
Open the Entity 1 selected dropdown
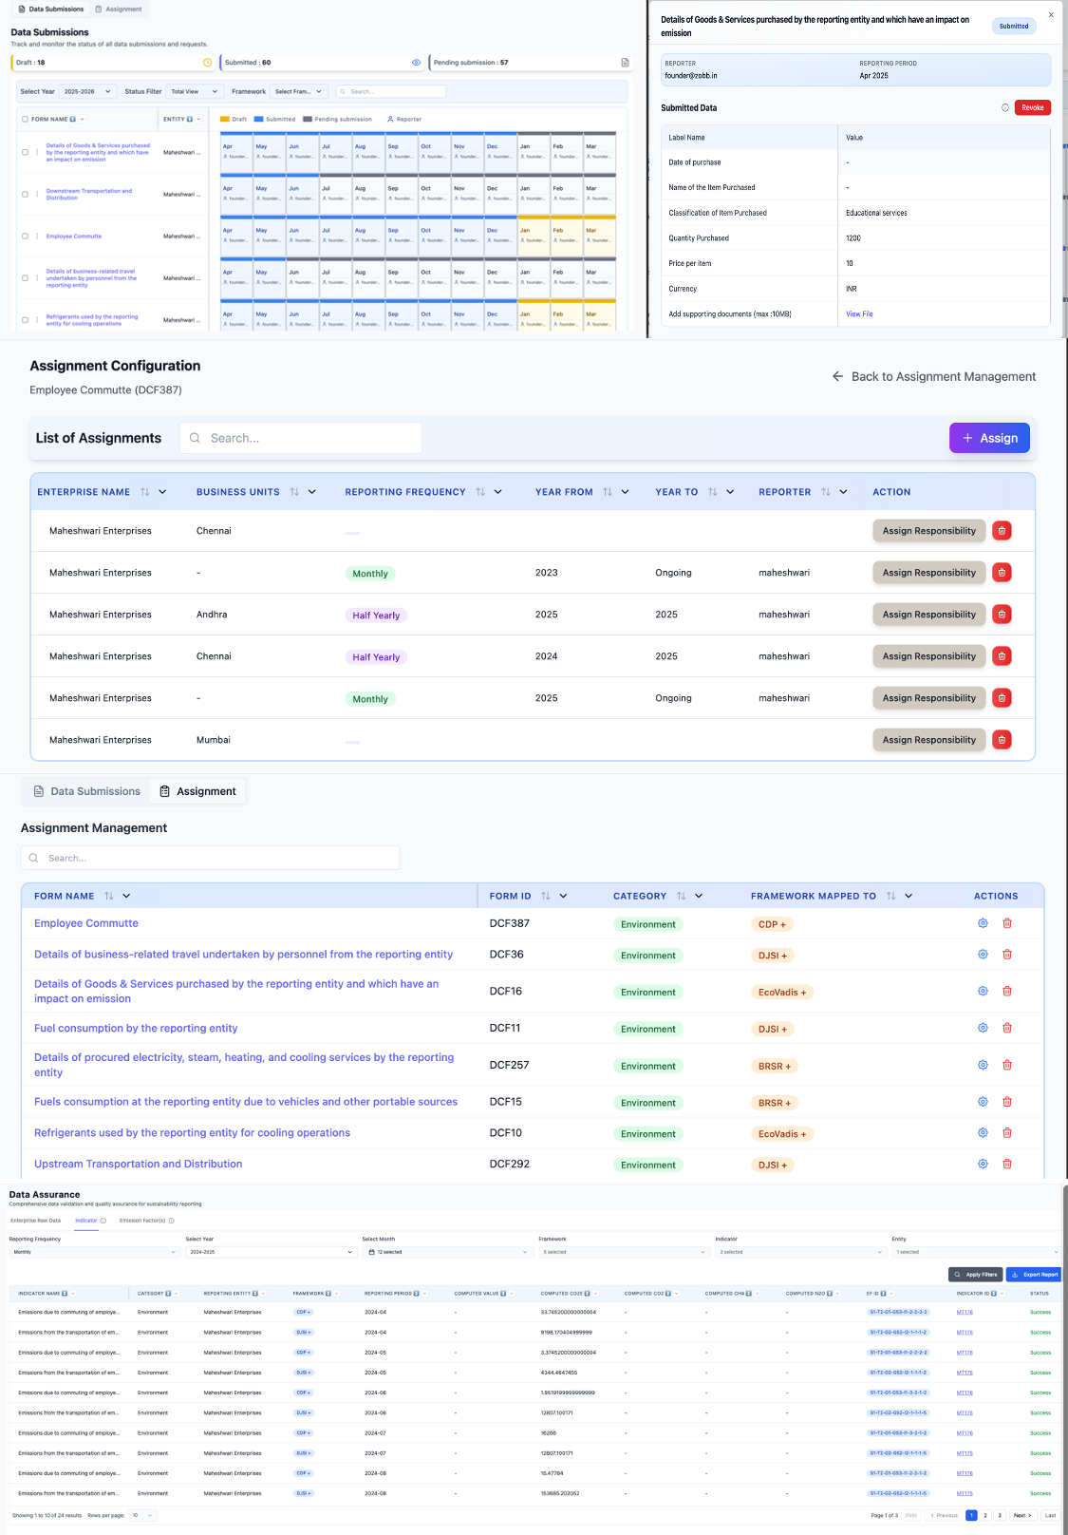point(976,1252)
